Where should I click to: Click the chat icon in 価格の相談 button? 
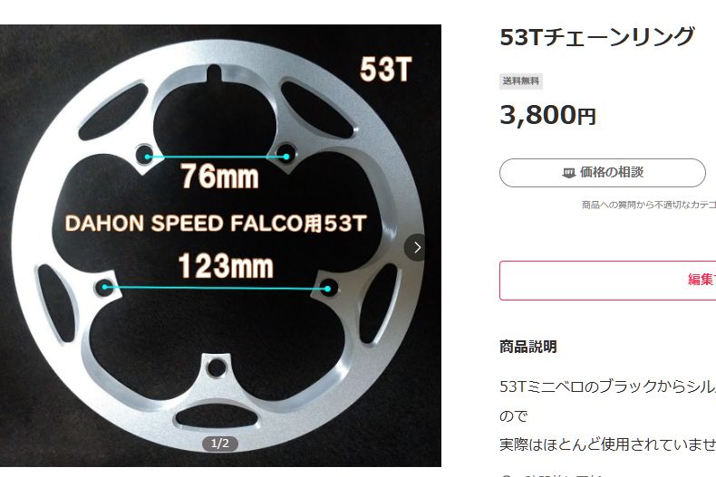[x=568, y=173]
